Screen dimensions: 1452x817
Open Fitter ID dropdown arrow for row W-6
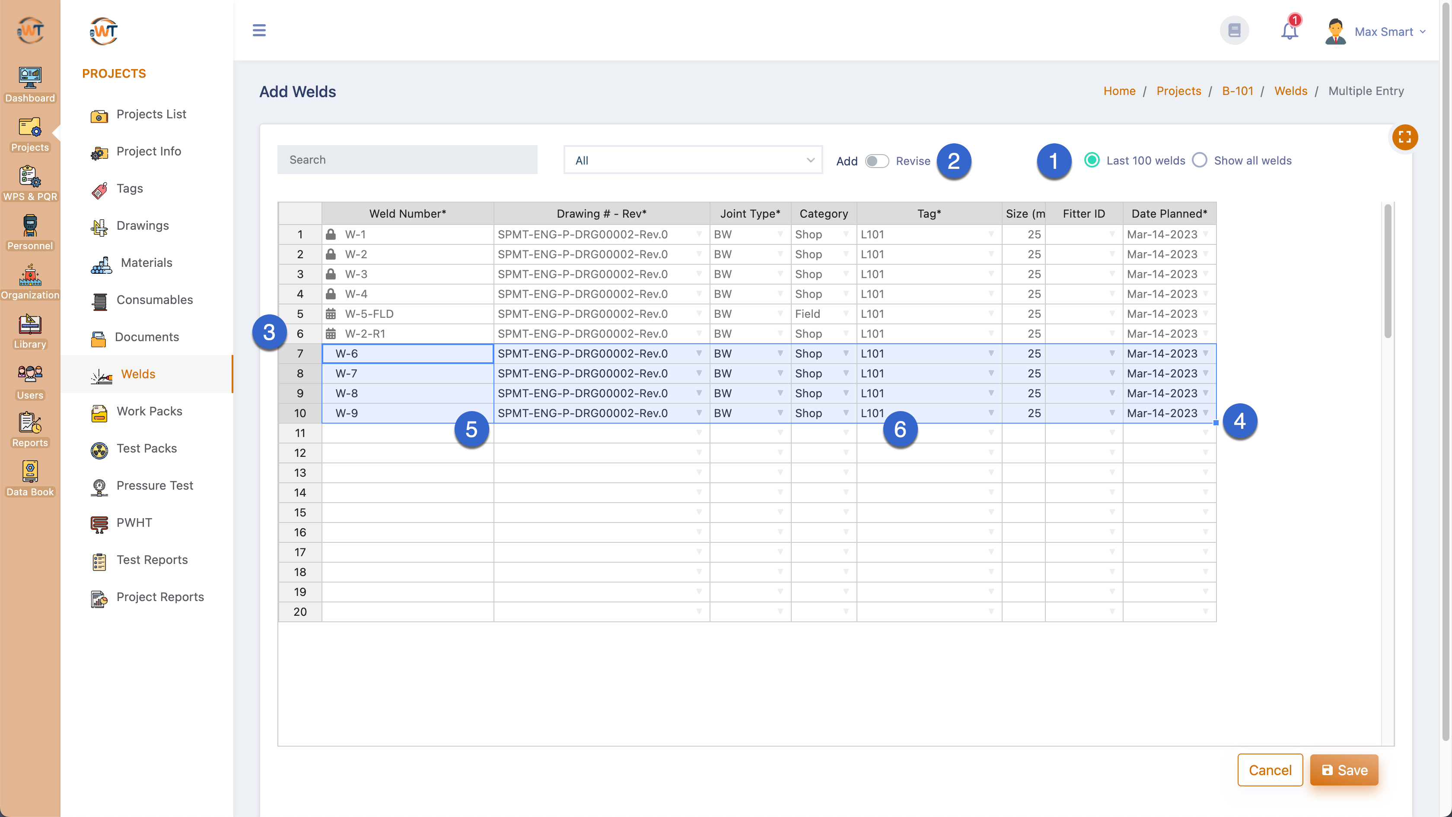[x=1112, y=353]
